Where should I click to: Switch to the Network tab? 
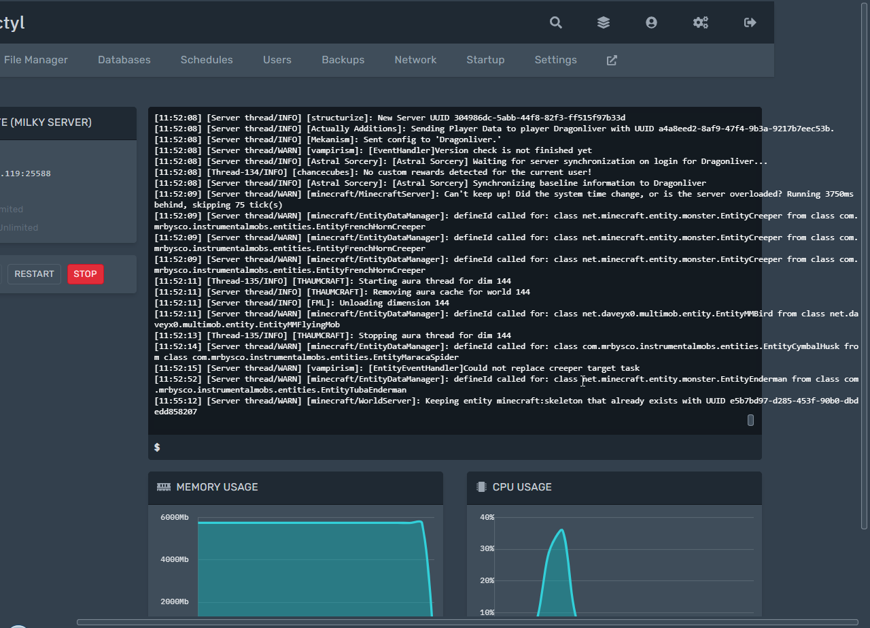pos(415,60)
